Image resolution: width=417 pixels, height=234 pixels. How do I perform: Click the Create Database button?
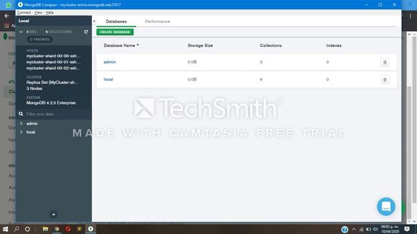tap(115, 32)
